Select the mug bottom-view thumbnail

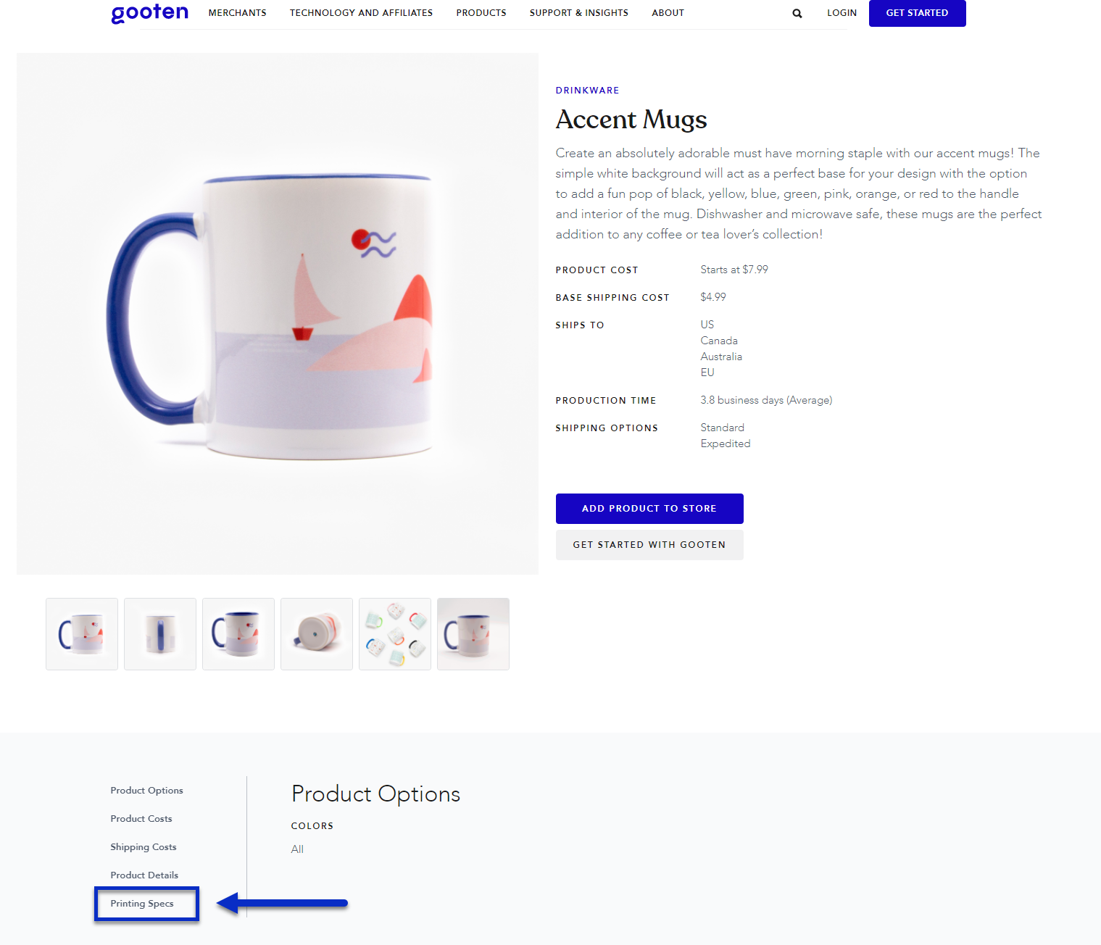(x=317, y=634)
